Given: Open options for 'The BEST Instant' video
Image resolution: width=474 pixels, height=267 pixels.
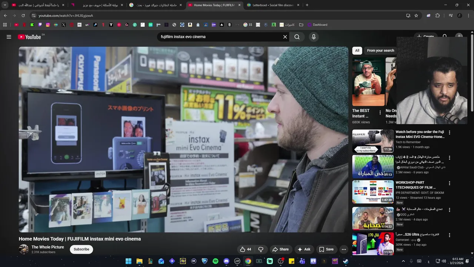Looking at the screenshot, I should coord(380,112).
